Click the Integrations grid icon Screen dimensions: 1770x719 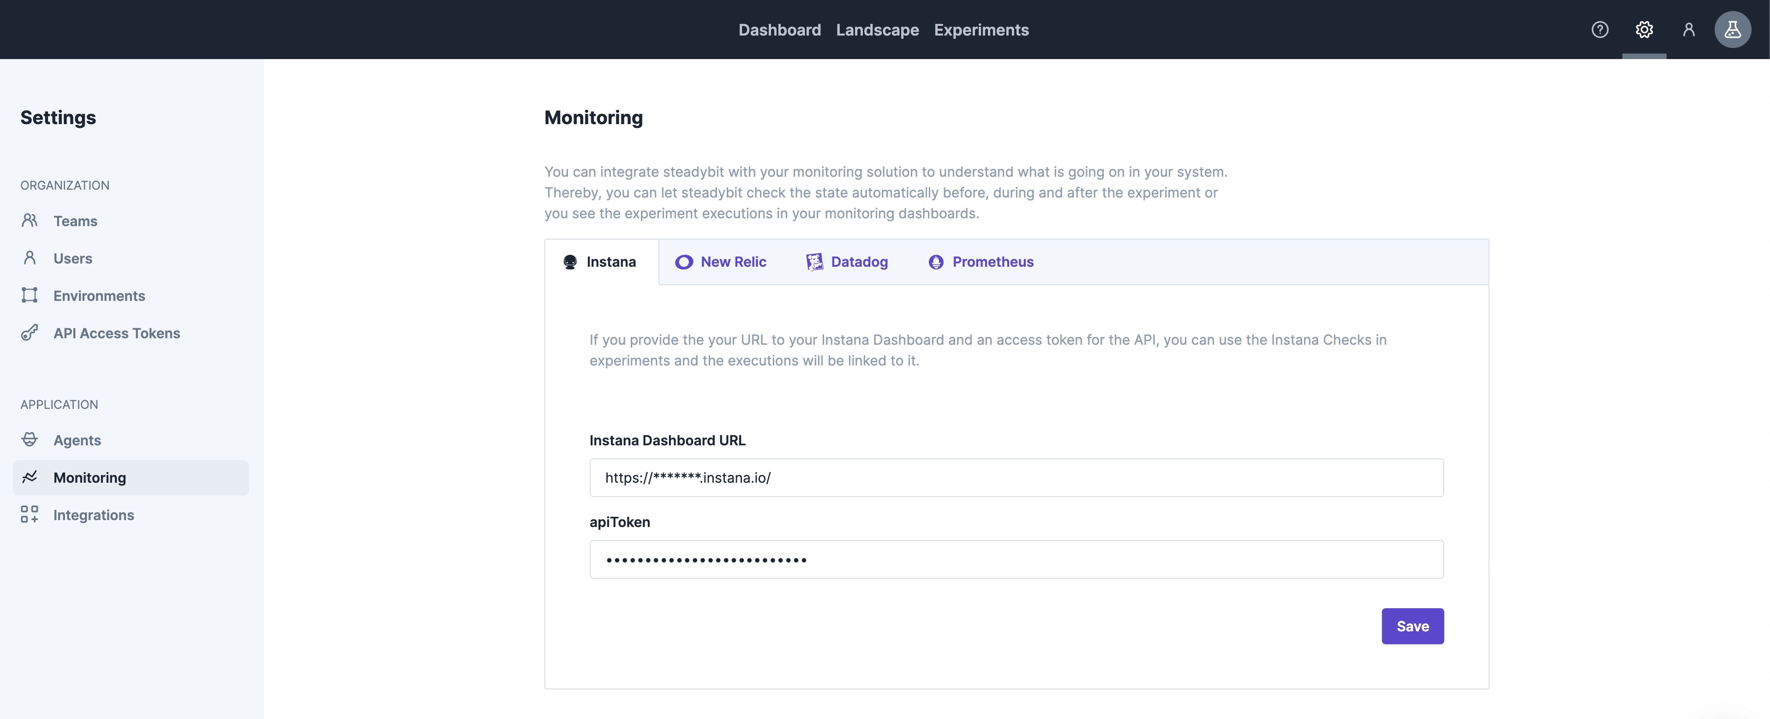point(30,514)
